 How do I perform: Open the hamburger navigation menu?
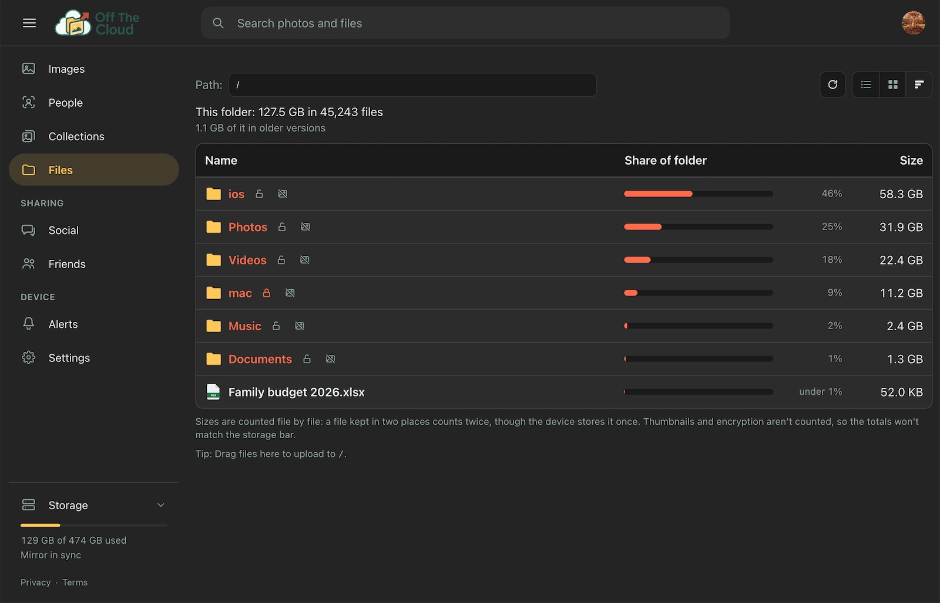[29, 23]
